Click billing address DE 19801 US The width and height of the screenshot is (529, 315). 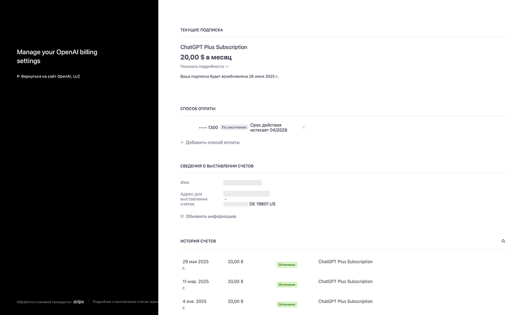tap(263, 204)
